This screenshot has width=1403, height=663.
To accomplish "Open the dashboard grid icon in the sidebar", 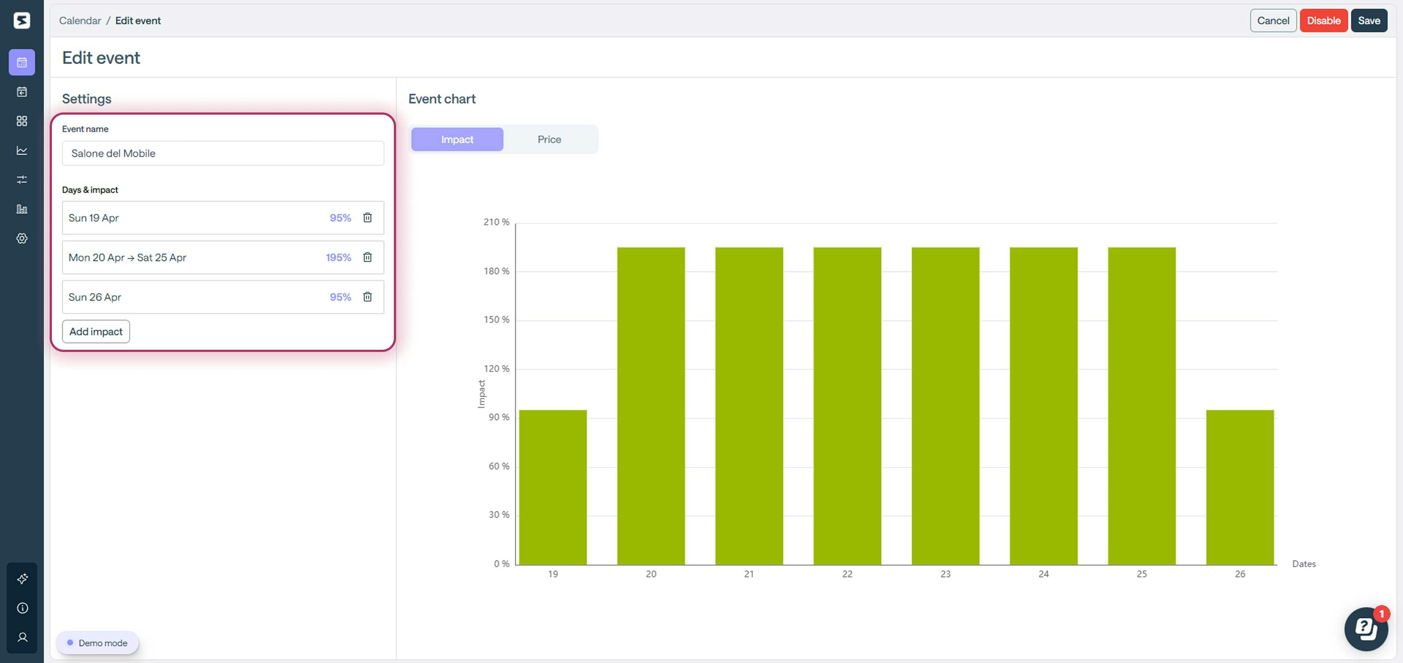I will 22,121.
